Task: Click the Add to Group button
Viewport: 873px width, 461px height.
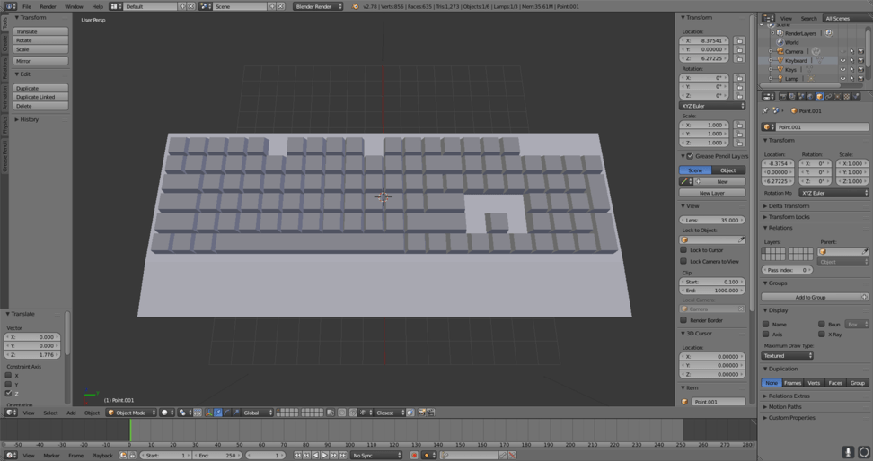Action: [x=810, y=297]
